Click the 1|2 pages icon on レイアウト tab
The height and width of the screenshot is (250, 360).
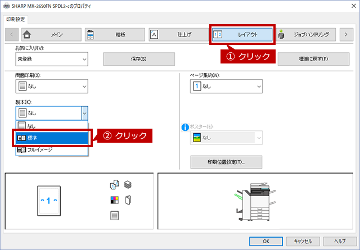click(x=218, y=35)
